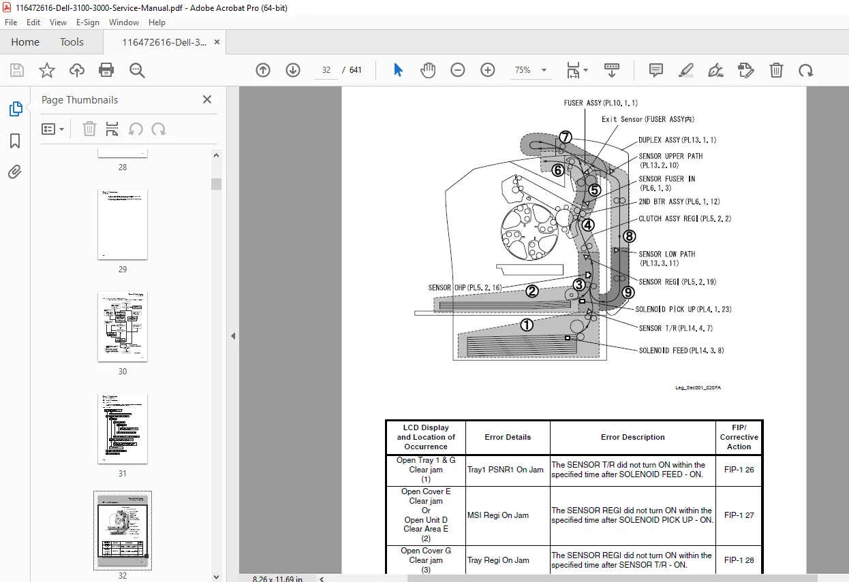Open the File menu
The image size is (849, 582).
tap(11, 22)
